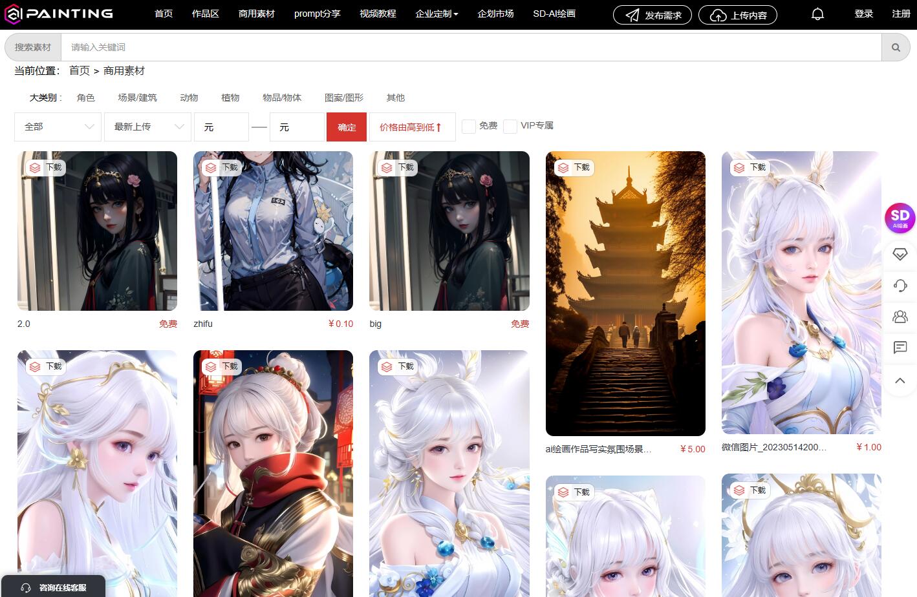
Task: Select the 角色 category tab
Action: pos(85,98)
